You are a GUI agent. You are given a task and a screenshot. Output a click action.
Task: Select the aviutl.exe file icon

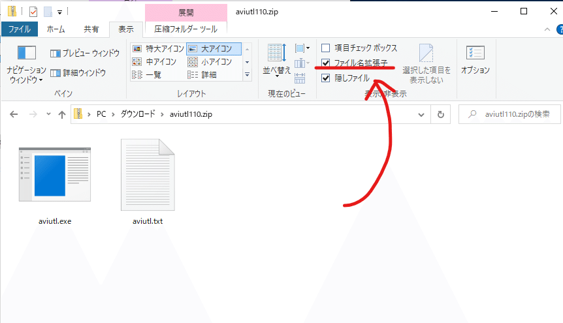pos(55,174)
